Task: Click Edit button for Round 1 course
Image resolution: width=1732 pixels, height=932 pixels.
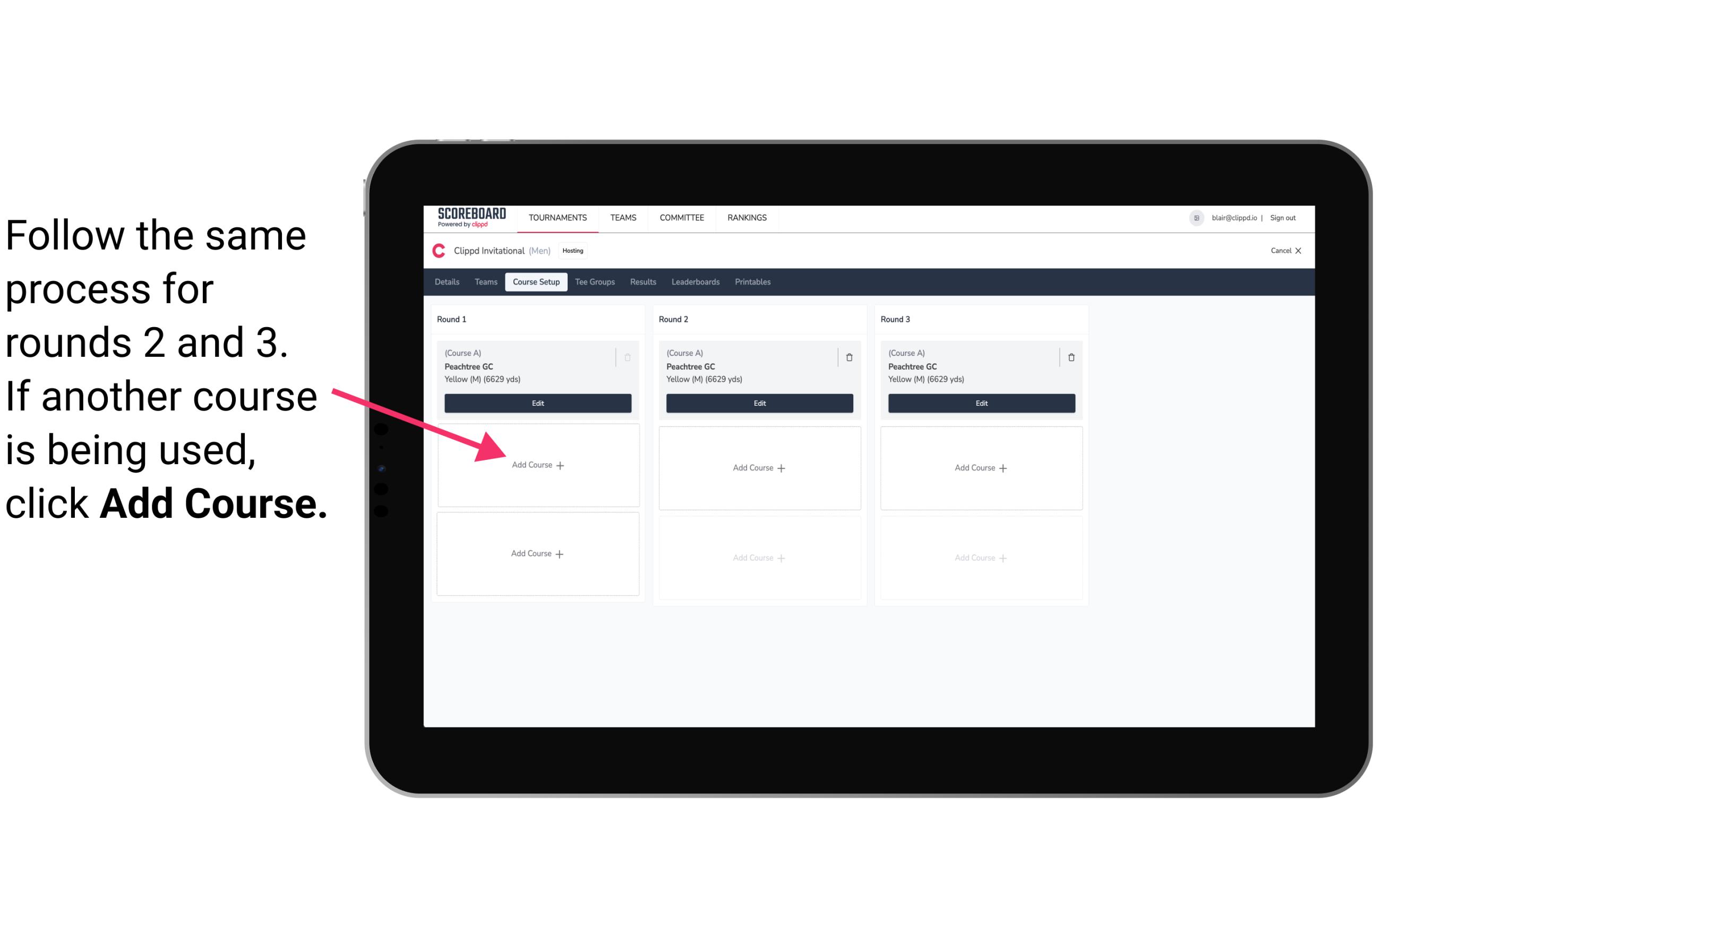Action: 537,404
